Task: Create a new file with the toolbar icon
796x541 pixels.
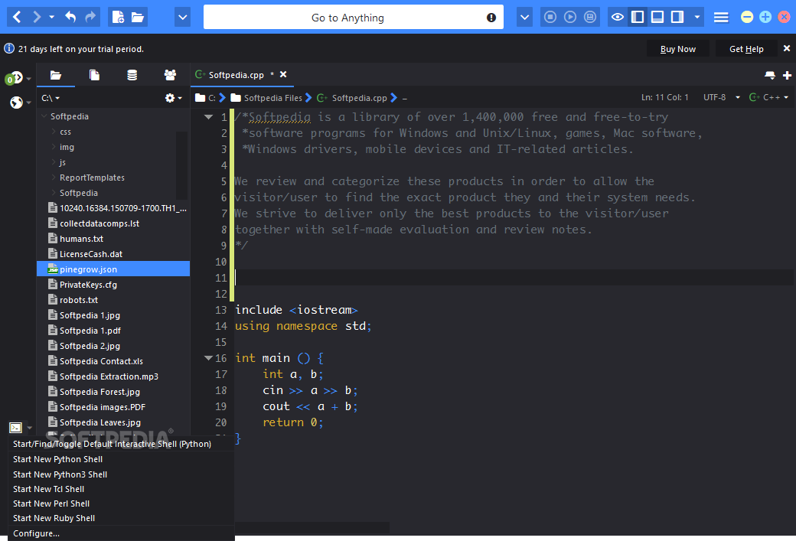Action: pyautogui.click(x=118, y=18)
